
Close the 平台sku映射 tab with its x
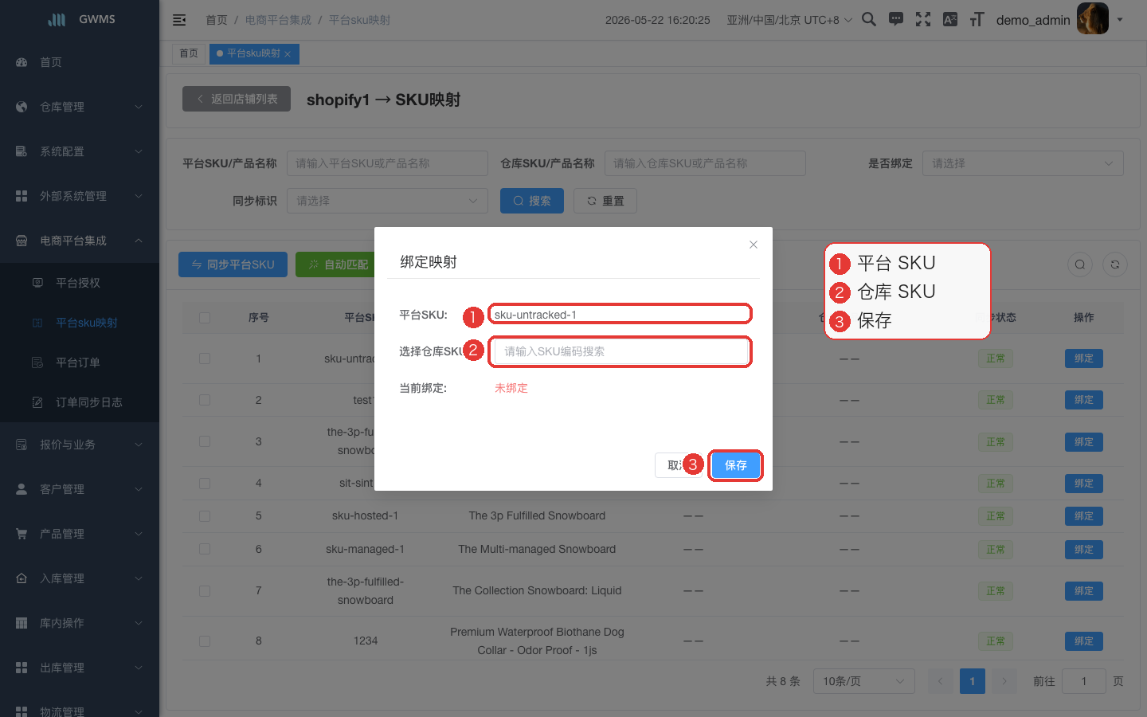tap(288, 54)
